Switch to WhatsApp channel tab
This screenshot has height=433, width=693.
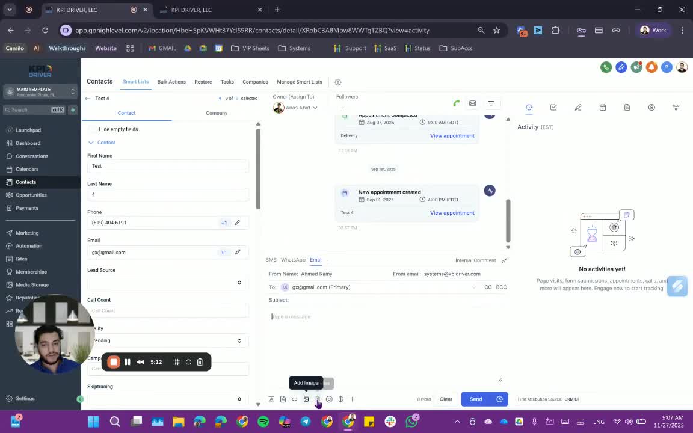[x=293, y=260]
